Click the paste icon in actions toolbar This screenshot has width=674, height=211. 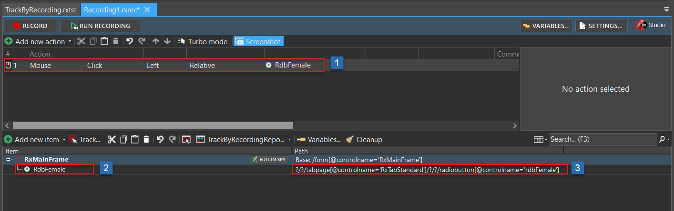104,41
